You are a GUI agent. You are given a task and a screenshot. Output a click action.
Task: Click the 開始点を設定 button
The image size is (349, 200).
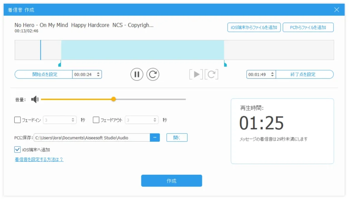[x=44, y=74]
